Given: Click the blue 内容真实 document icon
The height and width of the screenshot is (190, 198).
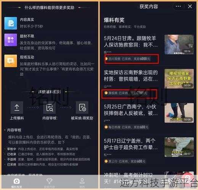Looking at the screenshot, I should tap(11, 23).
